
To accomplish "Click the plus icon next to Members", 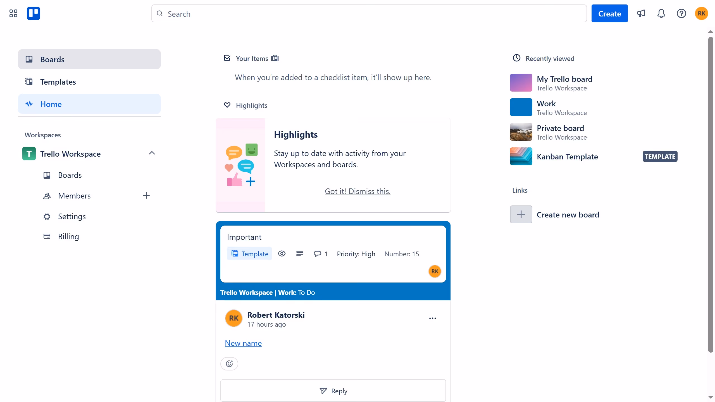I will (146, 195).
